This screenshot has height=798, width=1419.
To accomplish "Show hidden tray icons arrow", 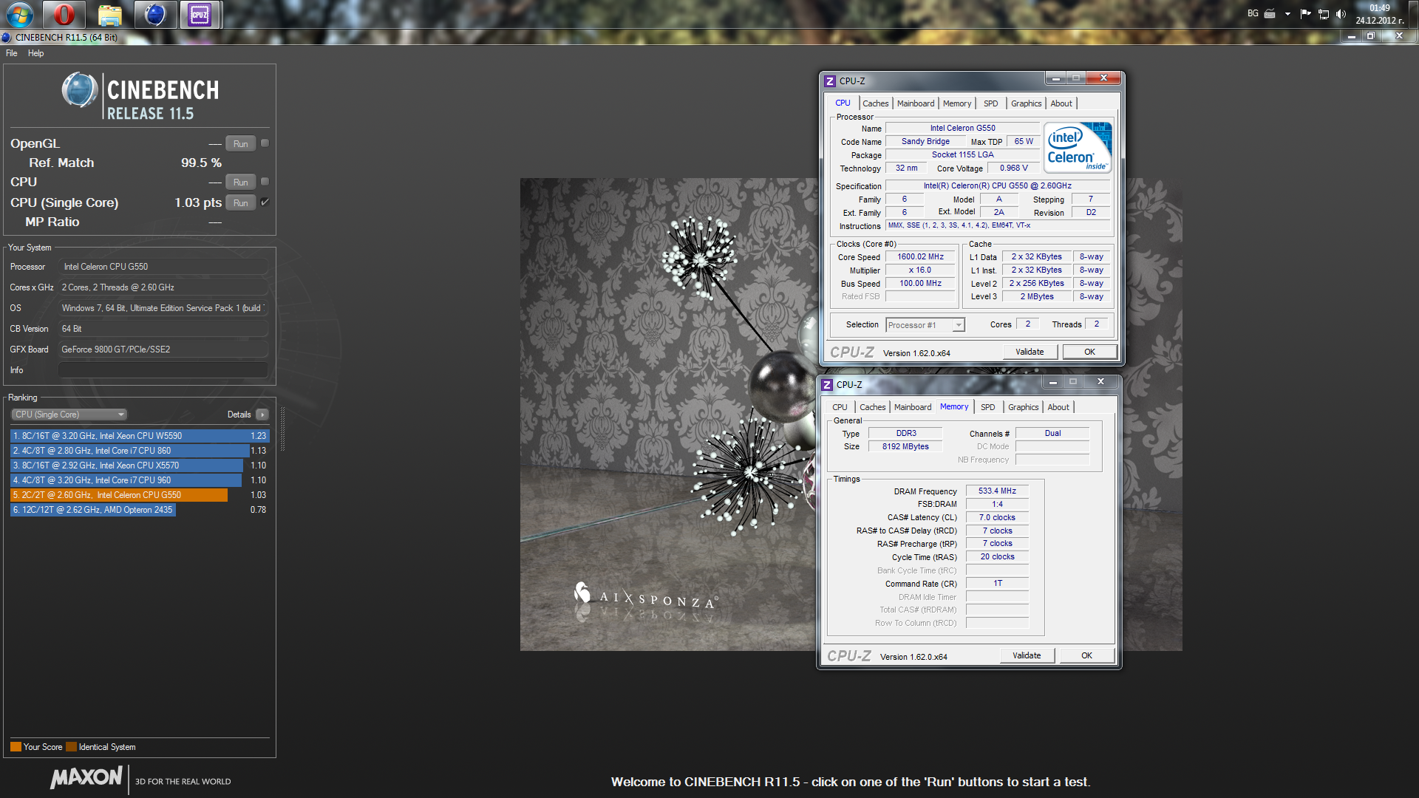I will pyautogui.click(x=1287, y=14).
